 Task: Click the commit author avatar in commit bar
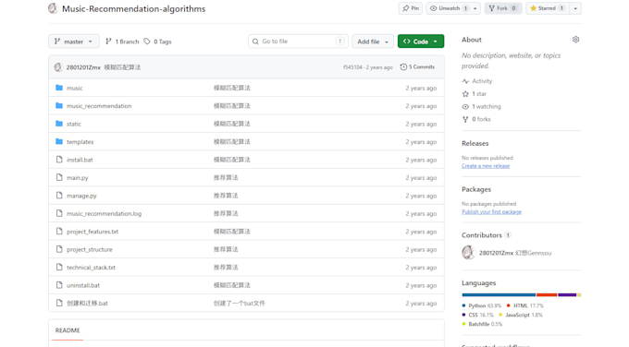point(58,67)
